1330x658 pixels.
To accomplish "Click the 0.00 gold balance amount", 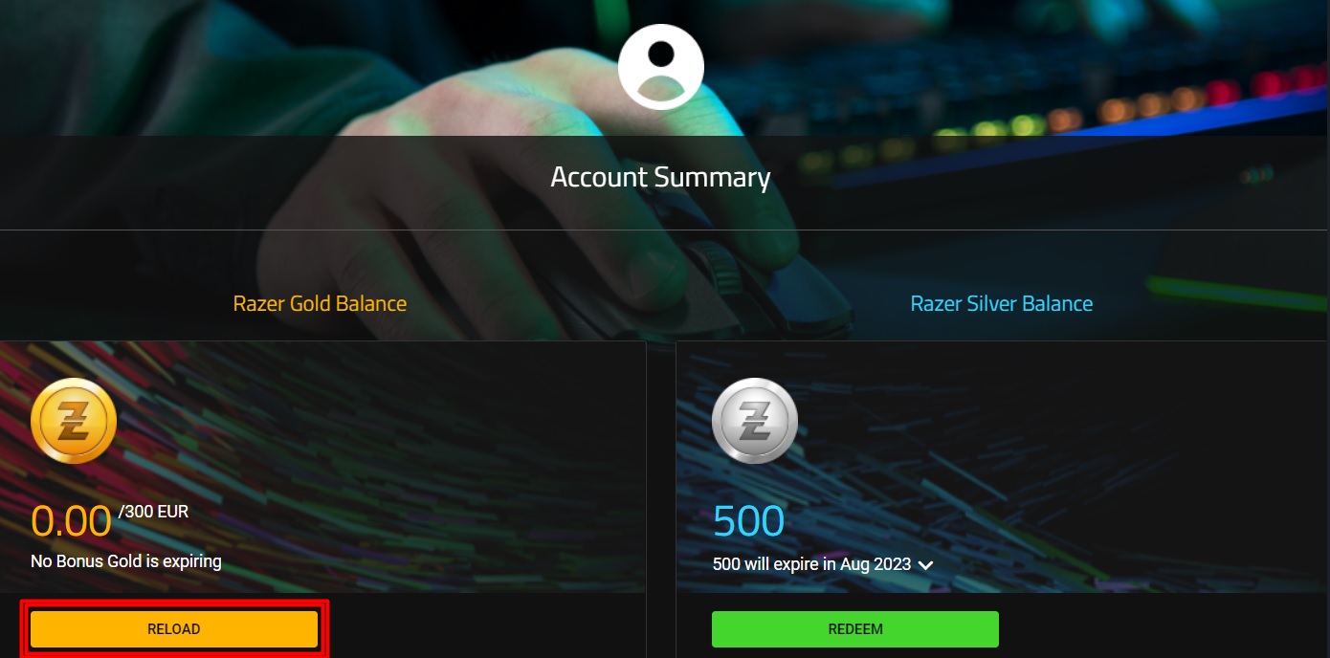I will tap(72, 522).
